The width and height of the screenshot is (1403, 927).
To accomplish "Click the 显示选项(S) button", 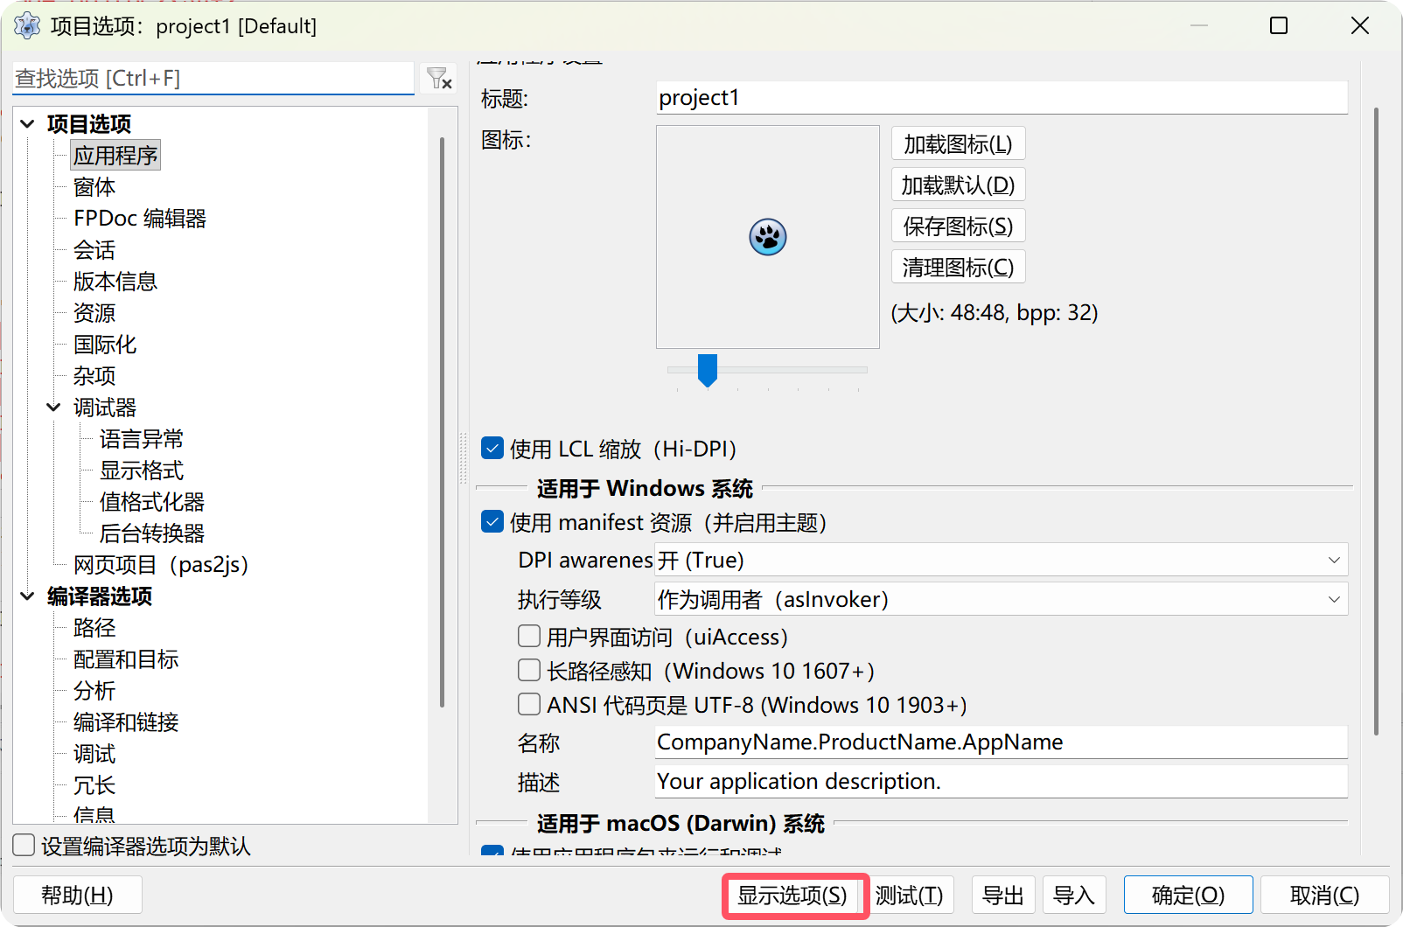I will [x=793, y=895].
